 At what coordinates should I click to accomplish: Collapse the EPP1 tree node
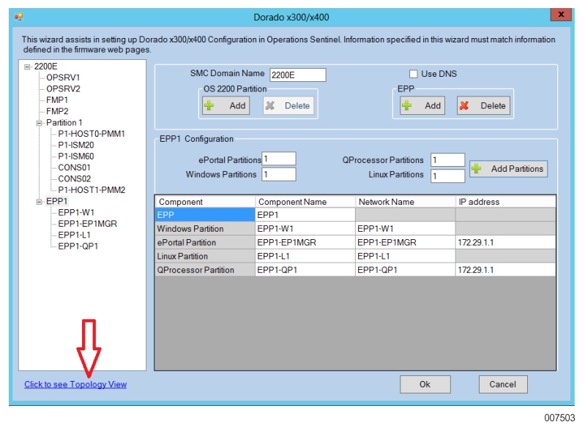click(40, 201)
